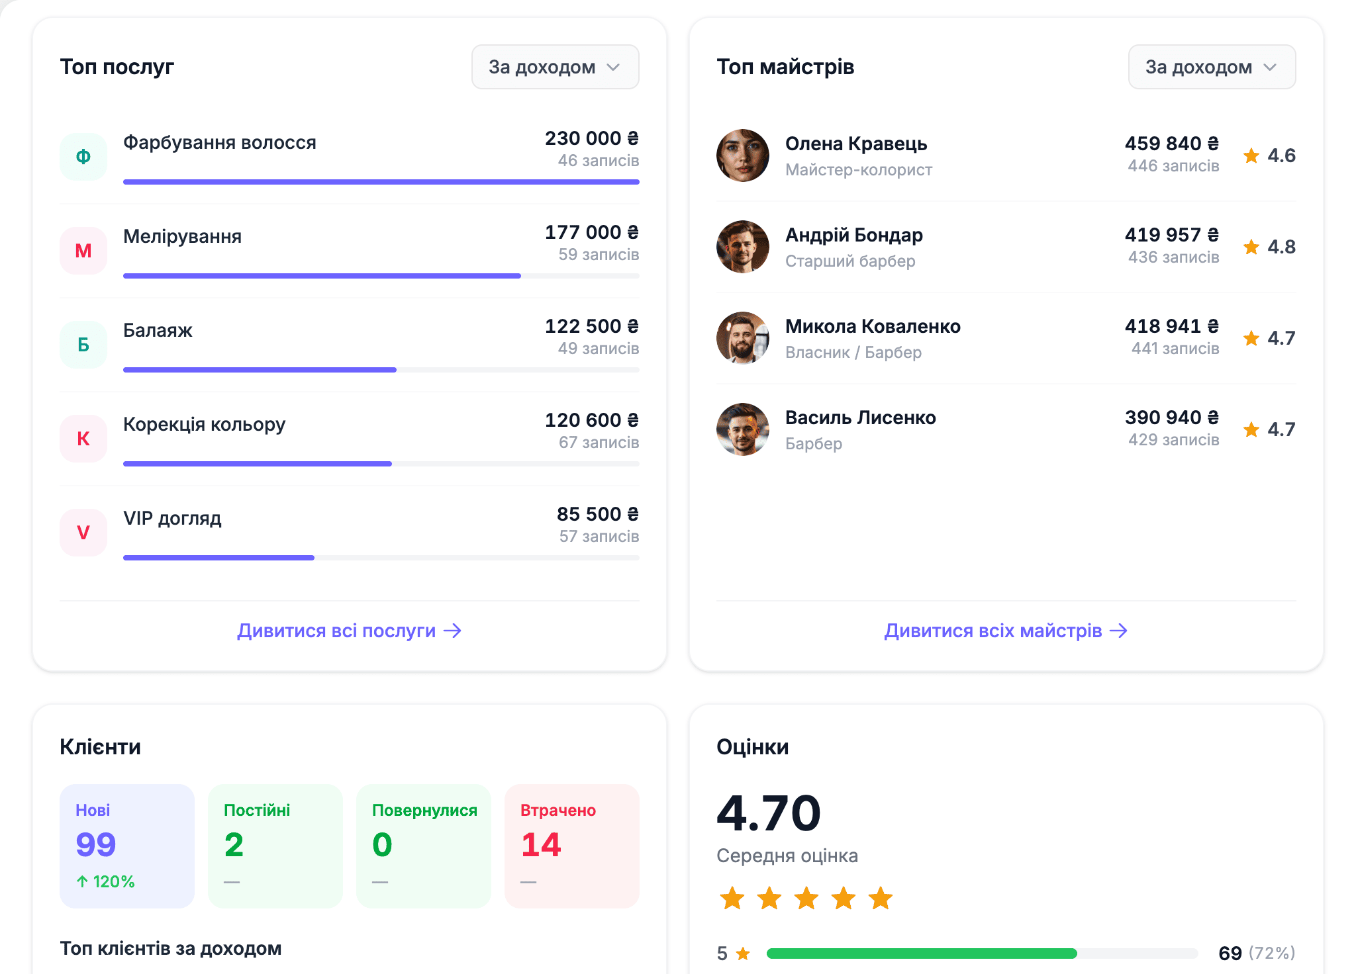Click the 441 записів count
The image size is (1356, 974).
(1175, 349)
